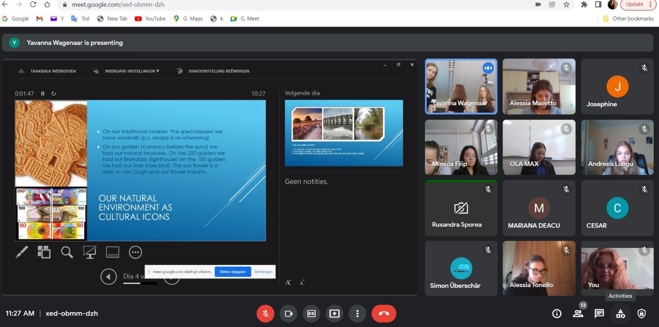Screen dimensions: 659x327
Task: Open the in-call chat panel
Action: coord(599,314)
